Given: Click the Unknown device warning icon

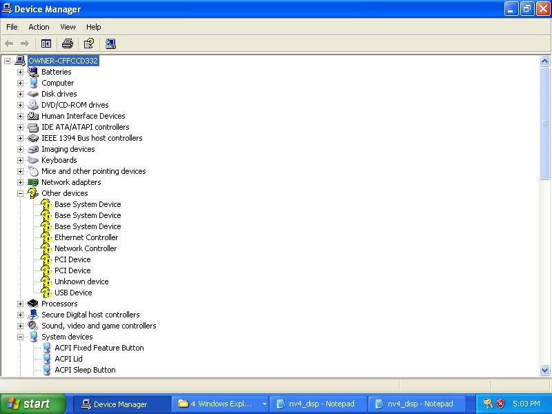Looking at the screenshot, I should pos(46,282).
